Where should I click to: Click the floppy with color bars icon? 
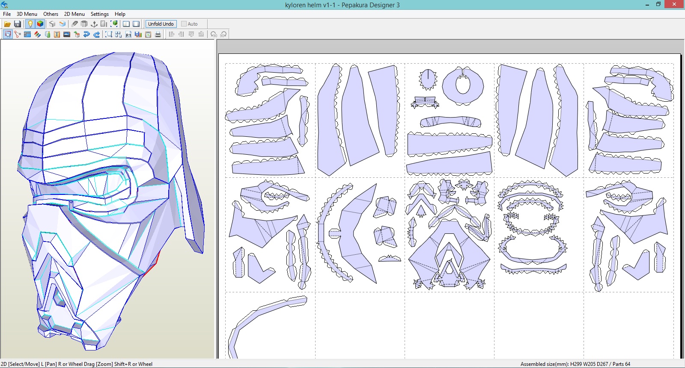(x=138, y=34)
